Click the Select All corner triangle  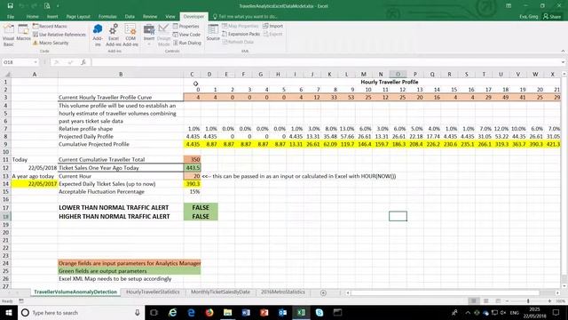click(6, 75)
